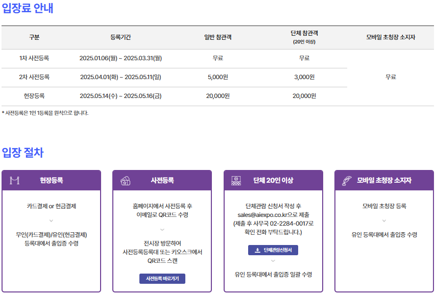This screenshot has width=435, height=294.
Task: Click the 2차 사전등록 row label
Action: [34, 77]
